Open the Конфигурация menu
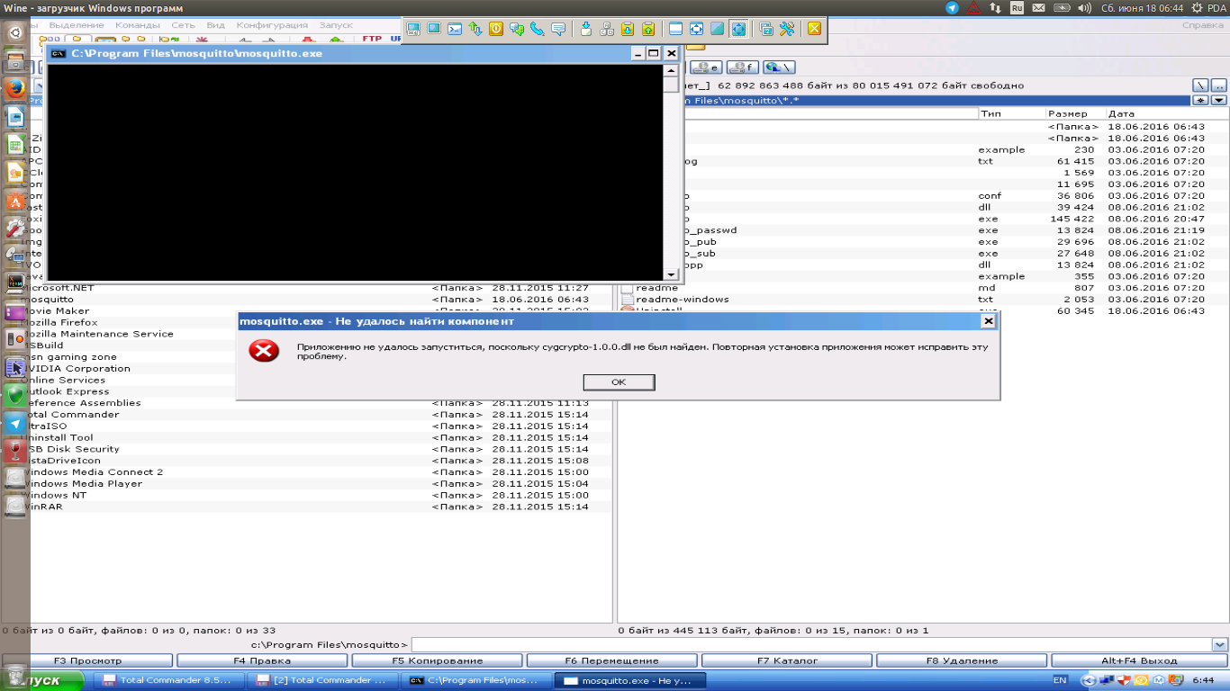The image size is (1230, 691). point(272,25)
